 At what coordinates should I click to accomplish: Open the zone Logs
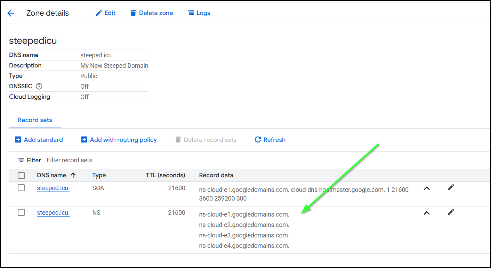pos(199,13)
